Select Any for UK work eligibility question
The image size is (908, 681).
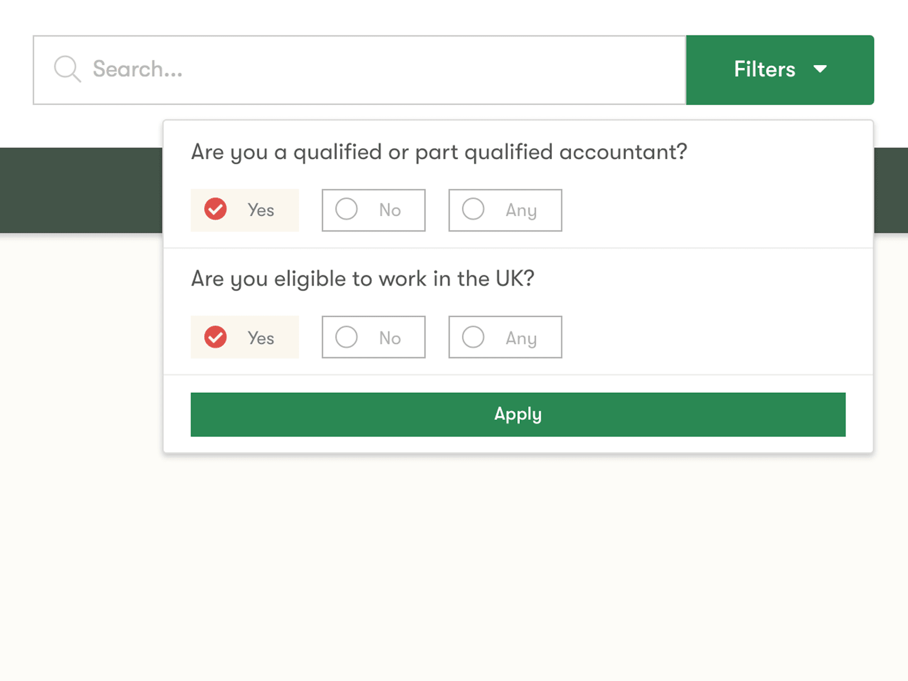coord(505,337)
